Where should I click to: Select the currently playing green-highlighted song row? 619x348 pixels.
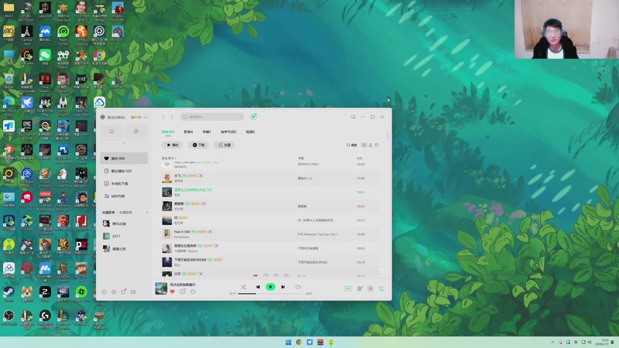tap(270, 192)
